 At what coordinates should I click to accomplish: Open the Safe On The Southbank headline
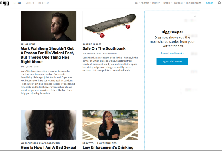104,48
